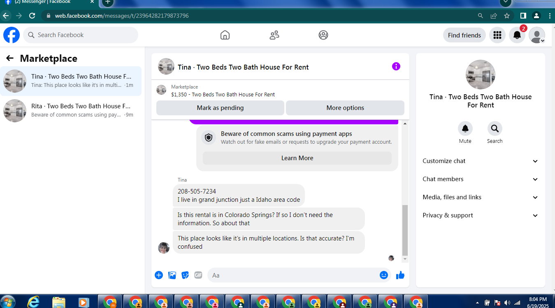The width and height of the screenshot is (555, 308).
Task: Open the taskbar clock showing 8:04 PM
Action: click(x=537, y=302)
